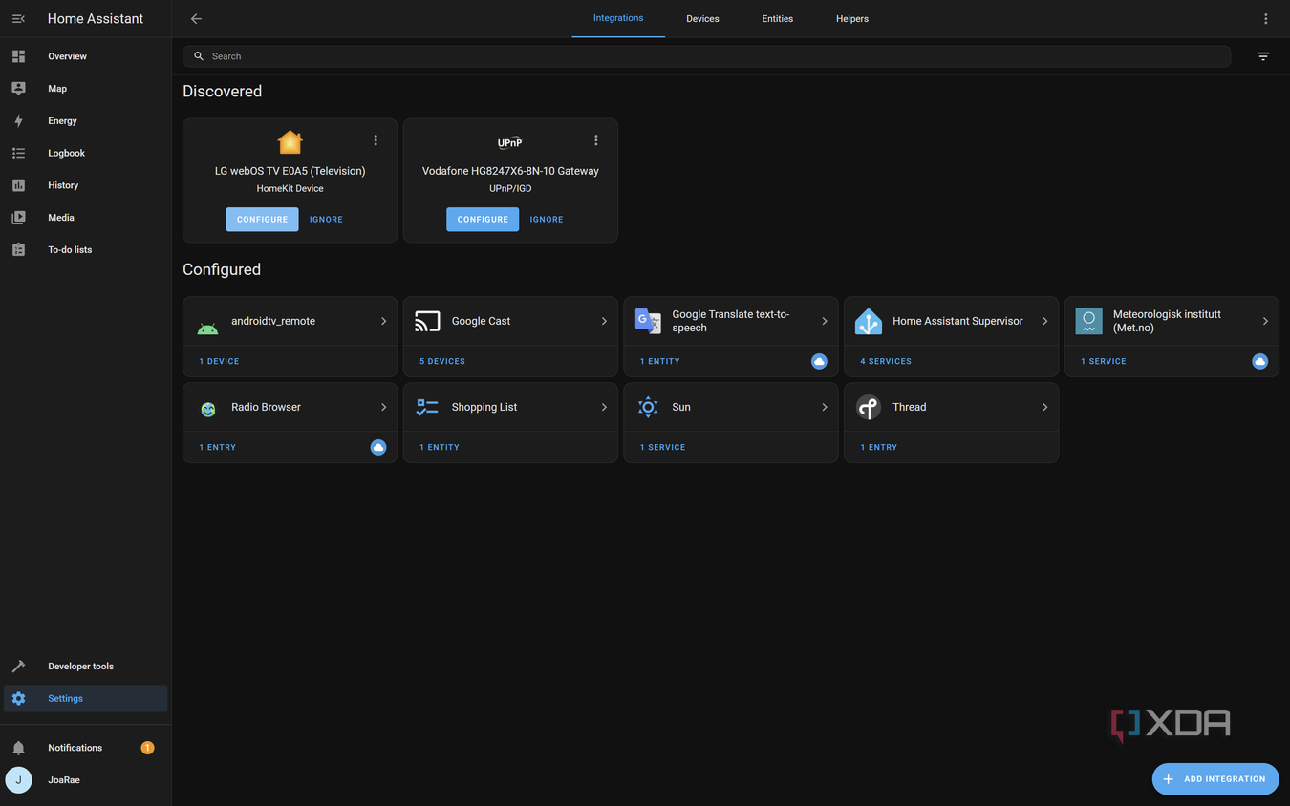The height and width of the screenshot is (806, 1290).
Task: Click cloud badge on Google Translate card
Action: [x=819, y=361]
